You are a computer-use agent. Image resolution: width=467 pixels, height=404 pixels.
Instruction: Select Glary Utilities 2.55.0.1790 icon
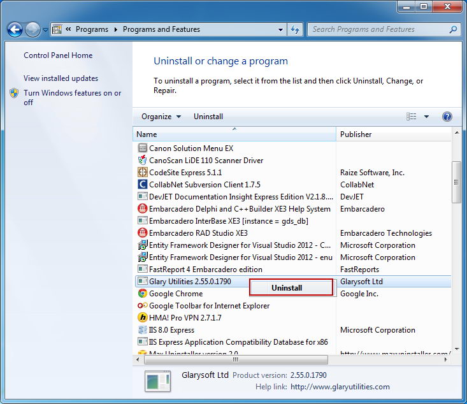(143, 281)
